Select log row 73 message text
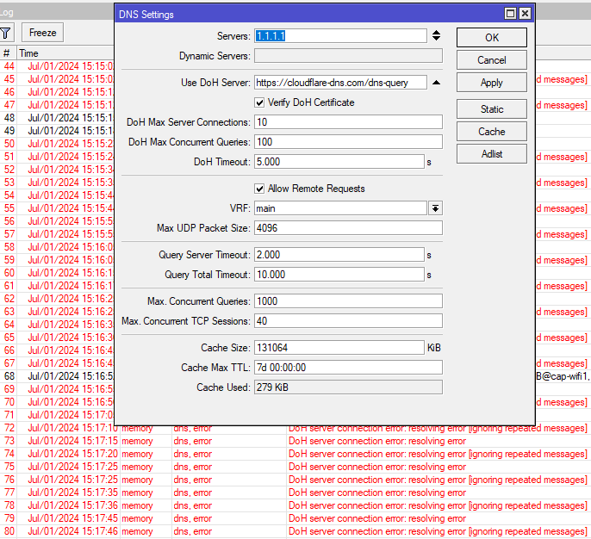591x539 pixels. (377, 441)
